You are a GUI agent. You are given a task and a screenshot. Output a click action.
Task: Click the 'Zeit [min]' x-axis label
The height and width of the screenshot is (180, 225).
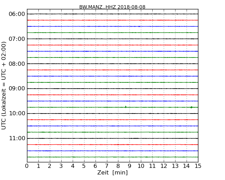pos(112,172)
